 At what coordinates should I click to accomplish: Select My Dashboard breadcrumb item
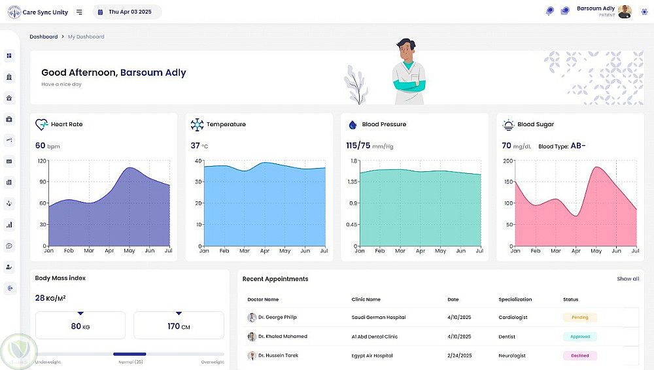86,37
